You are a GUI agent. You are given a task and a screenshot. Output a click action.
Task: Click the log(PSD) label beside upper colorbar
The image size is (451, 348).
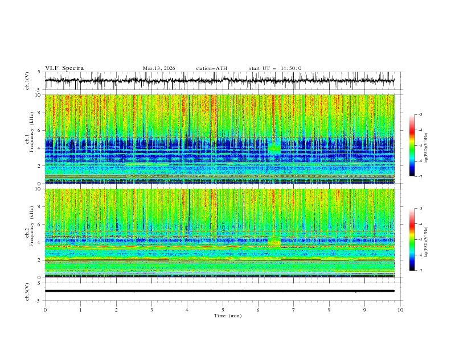[426, 148]
